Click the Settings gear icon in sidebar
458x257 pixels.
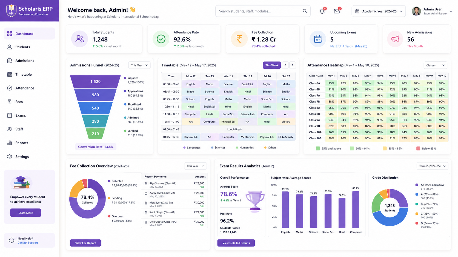click(10, 156)
